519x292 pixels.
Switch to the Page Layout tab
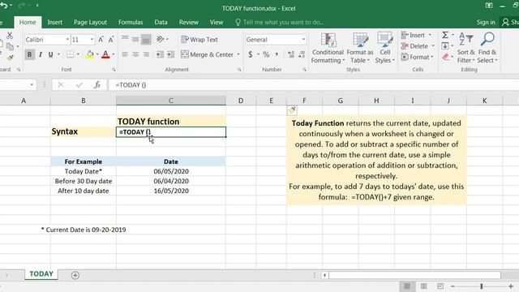(x=90, y=22)
